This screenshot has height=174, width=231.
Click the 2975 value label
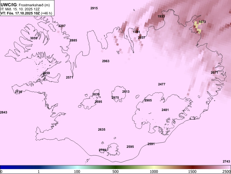[x=115, y=98]
